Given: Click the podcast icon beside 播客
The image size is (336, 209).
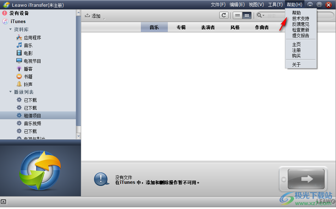Looking at the screenshot, I should pos(19,68).
